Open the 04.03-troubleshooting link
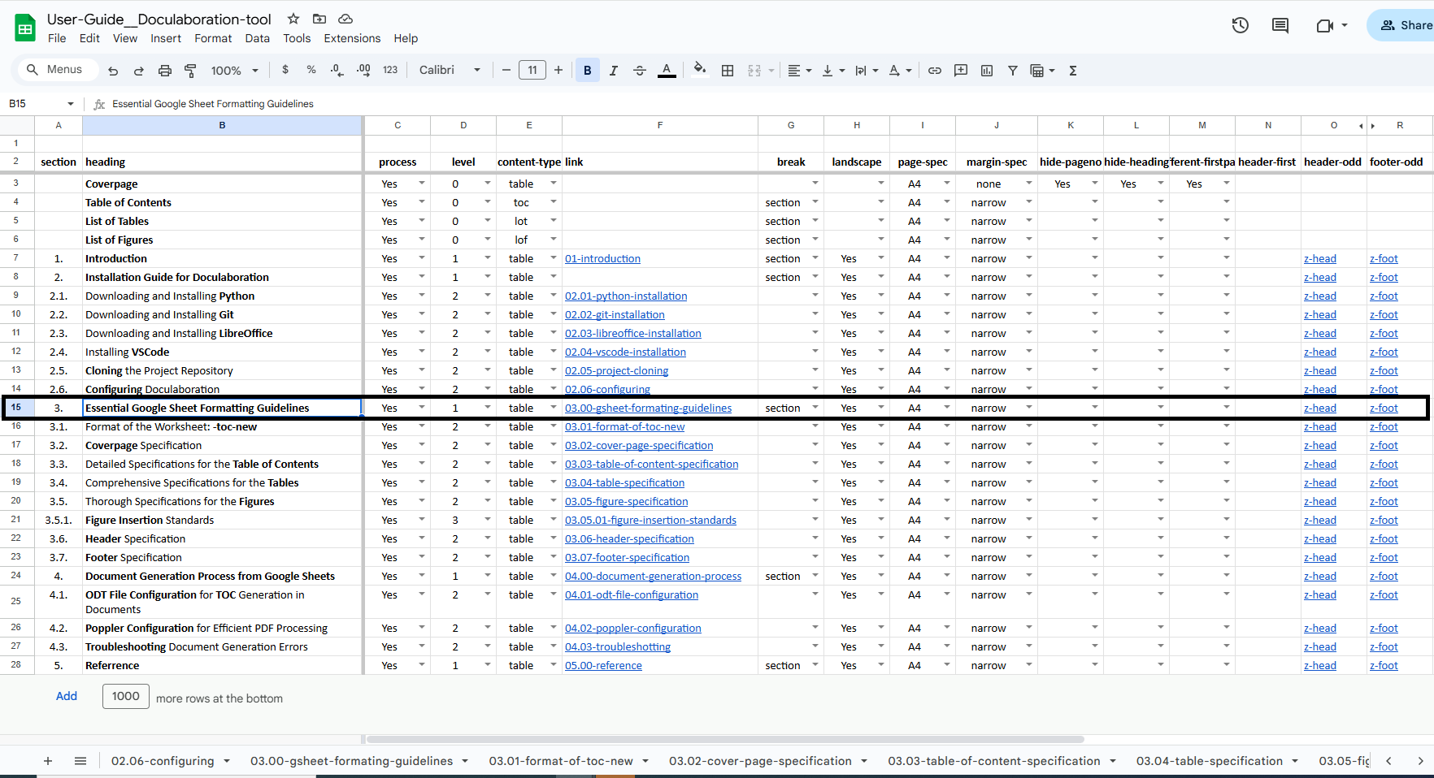 click(618, 646)
